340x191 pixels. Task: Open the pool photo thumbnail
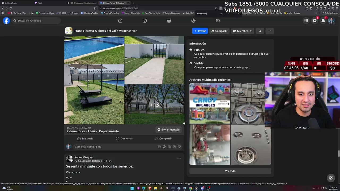94,50
